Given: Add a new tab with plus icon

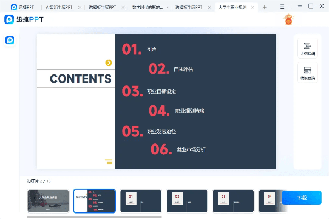Looking at the screenshot, I should 265,8.
